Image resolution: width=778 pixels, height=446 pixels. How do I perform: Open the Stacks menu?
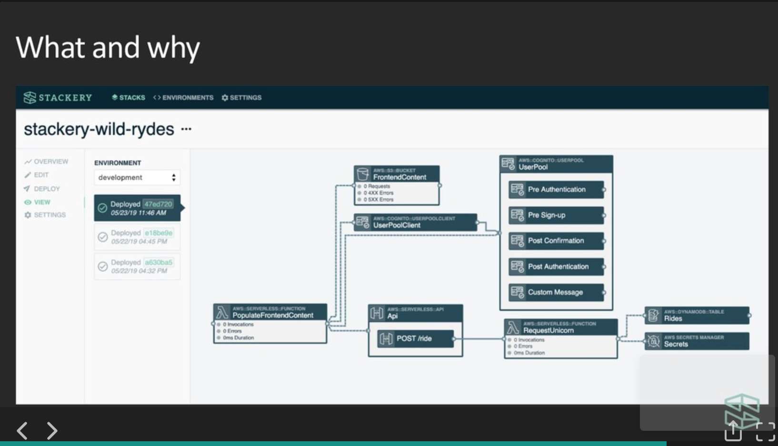[129, 97]
